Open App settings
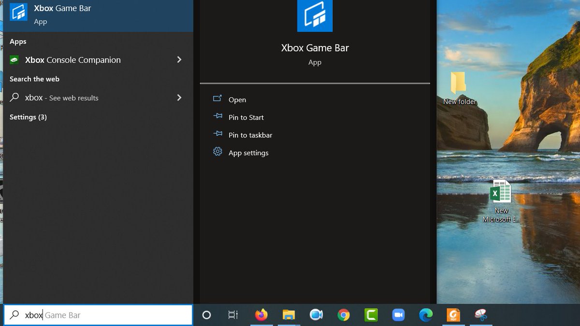This screenshot has width=580, height=326. [x=248, y=153]
